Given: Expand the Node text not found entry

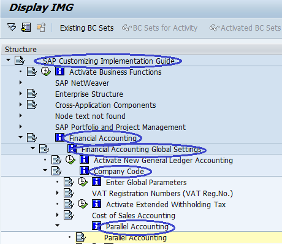Looking at the screenshot, I should click(x=20, y=116).
